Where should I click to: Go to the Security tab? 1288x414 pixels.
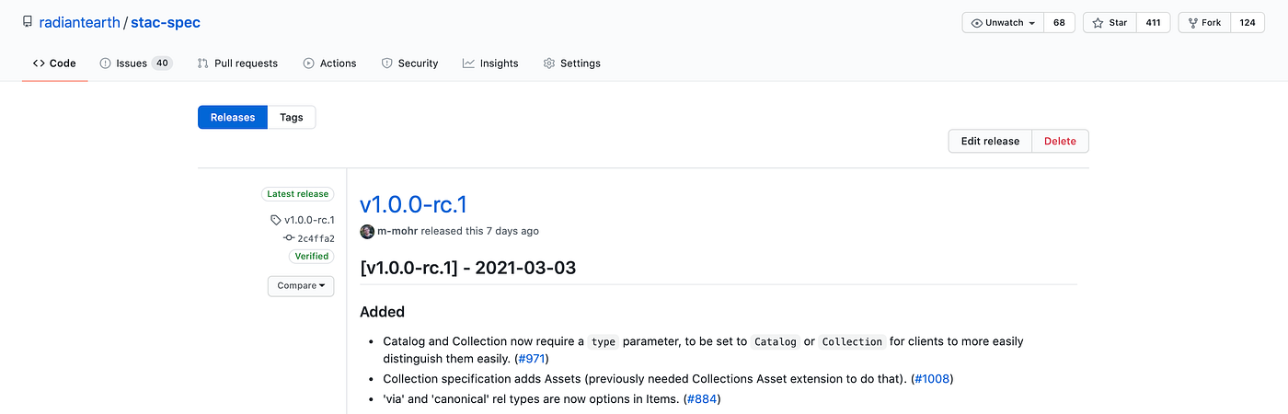pos(409,63)
